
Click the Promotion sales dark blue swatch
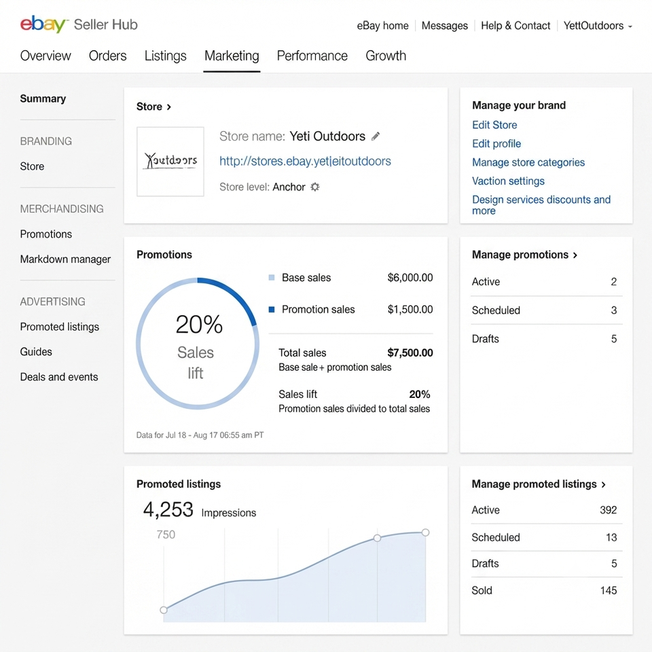(272, 310)
